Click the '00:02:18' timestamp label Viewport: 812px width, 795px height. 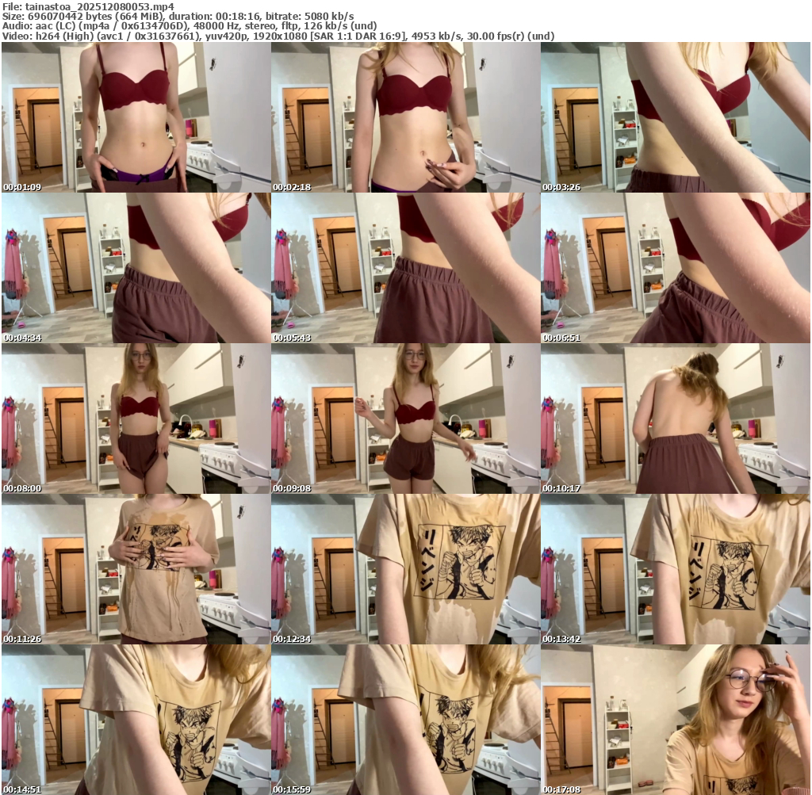pyautogui.click(x=292, y=187)
